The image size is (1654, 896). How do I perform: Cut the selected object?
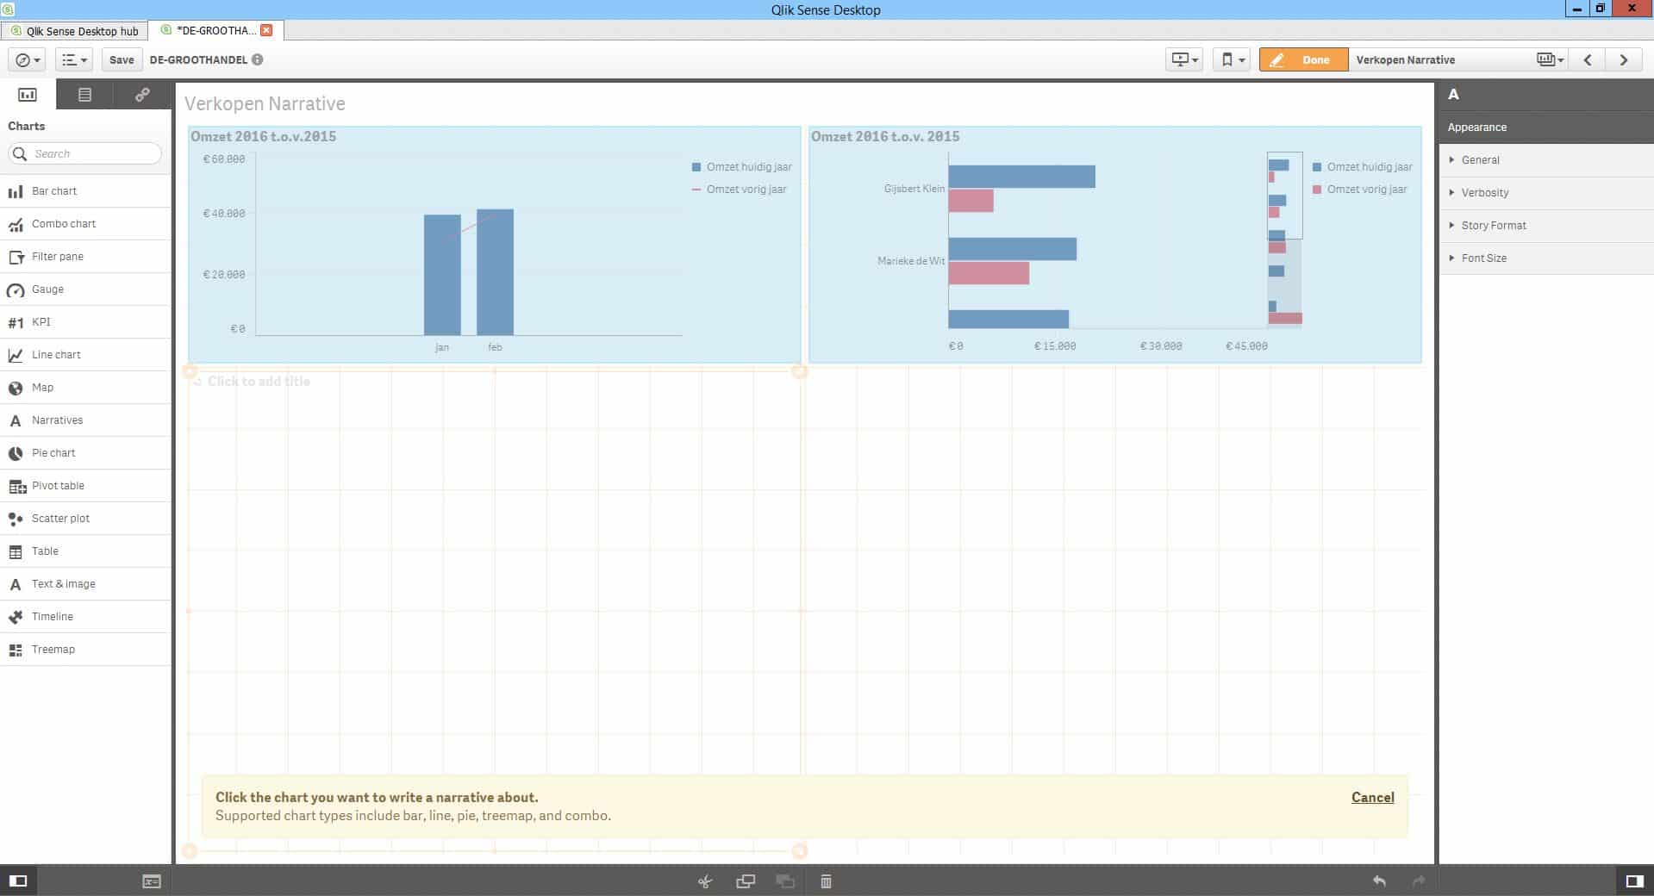[705, 881]
